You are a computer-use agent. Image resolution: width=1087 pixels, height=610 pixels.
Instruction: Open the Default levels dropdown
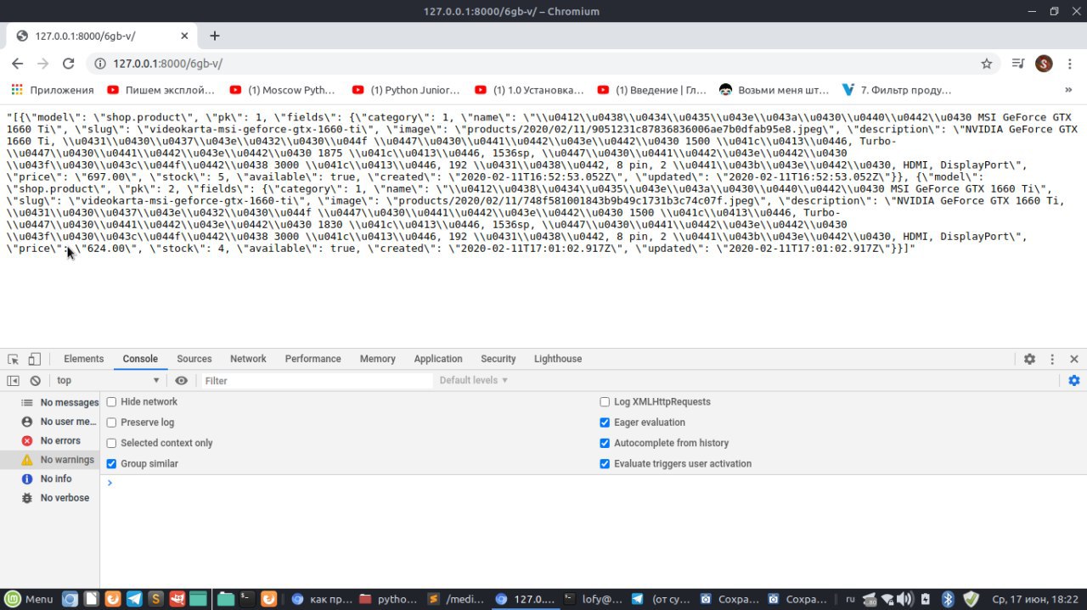pyautogui.click(x=474, y=381)
